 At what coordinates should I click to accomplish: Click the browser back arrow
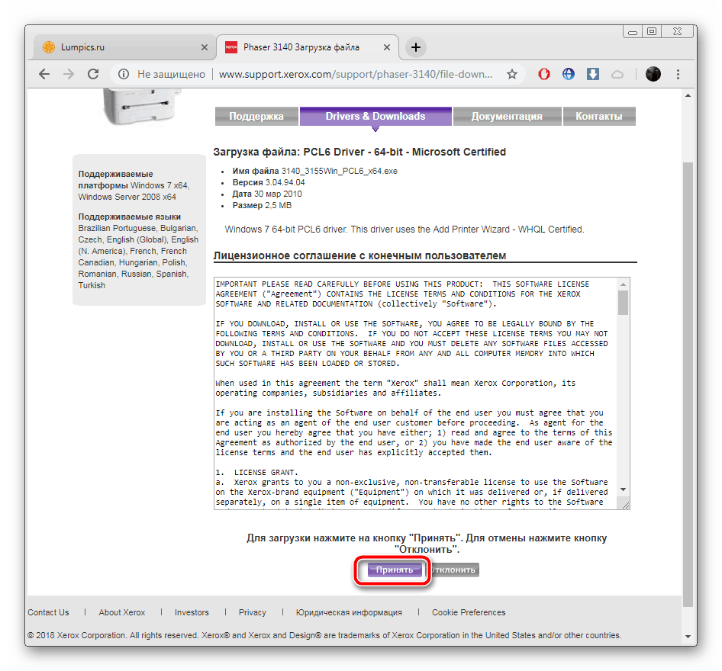point(44,74)
